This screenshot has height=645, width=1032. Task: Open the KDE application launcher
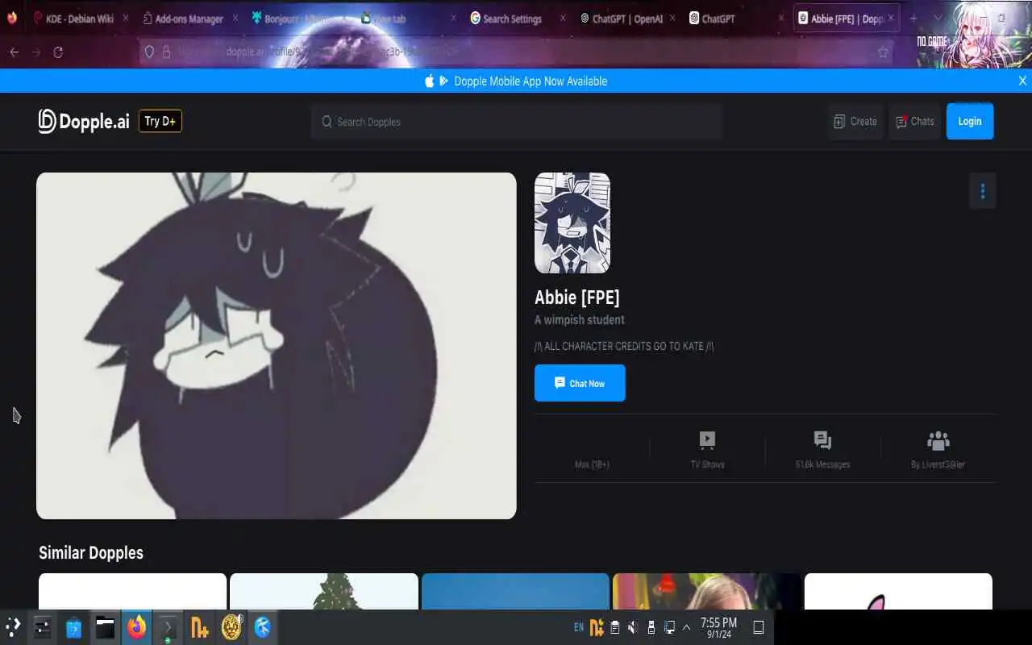13,626
